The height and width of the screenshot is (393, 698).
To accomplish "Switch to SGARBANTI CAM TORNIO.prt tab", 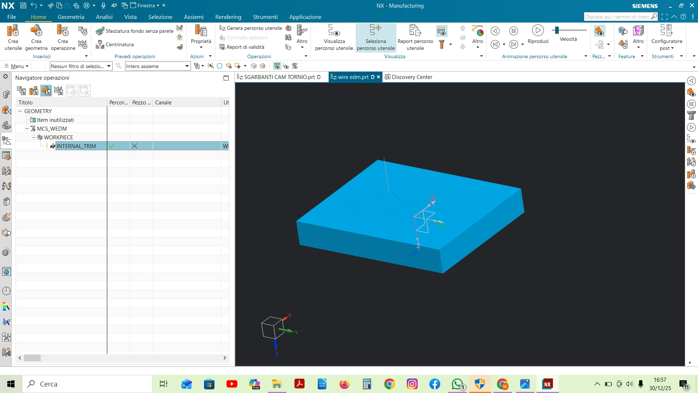I will click(x=279, y=77).
